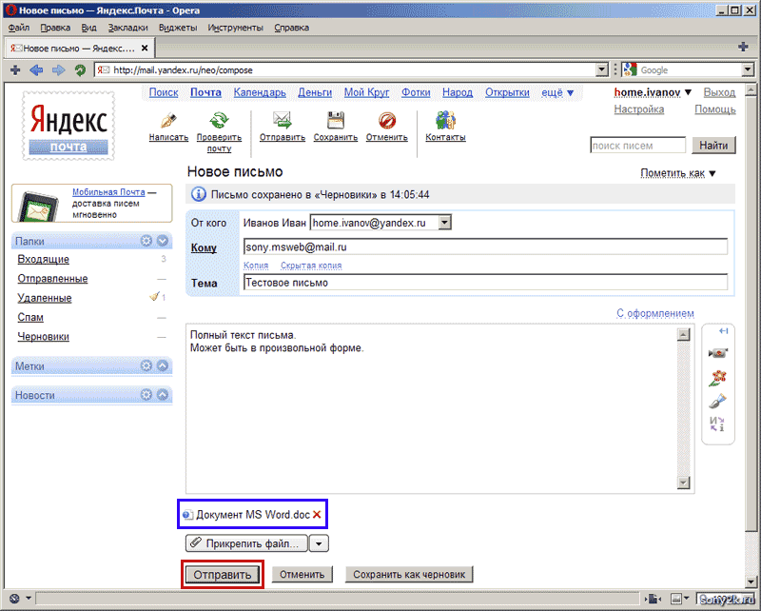Open the Google search engine dropdown
Screen dimensions: 761x611
(748, 69)
